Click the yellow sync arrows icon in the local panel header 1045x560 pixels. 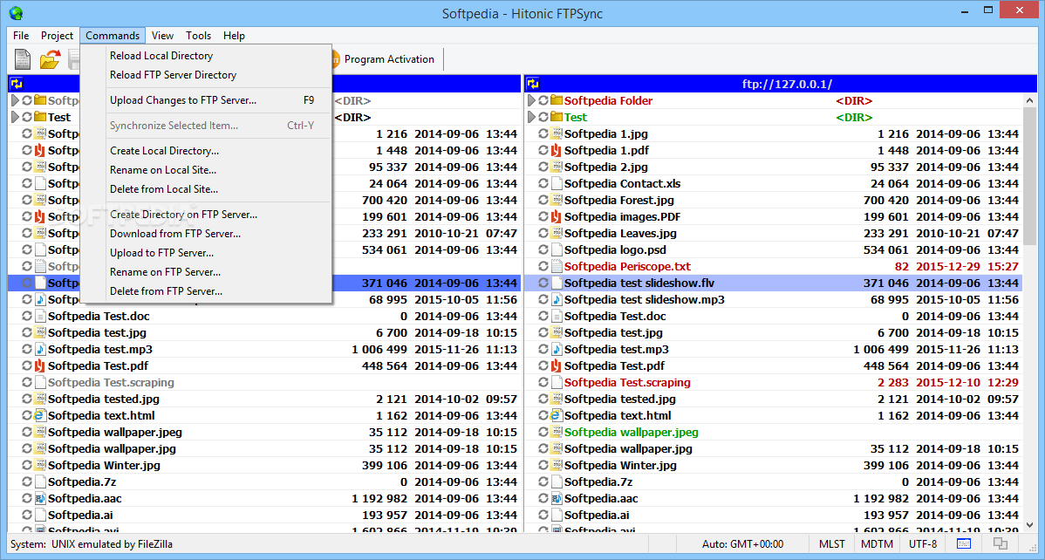[17, 84]
